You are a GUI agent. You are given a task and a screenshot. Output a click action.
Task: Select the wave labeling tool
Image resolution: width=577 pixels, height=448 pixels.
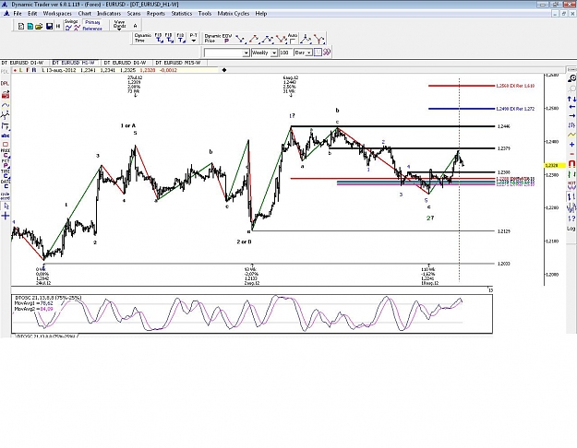click(6, 116)
